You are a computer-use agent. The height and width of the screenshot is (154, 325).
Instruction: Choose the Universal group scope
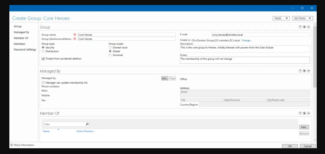coord(110,55)
